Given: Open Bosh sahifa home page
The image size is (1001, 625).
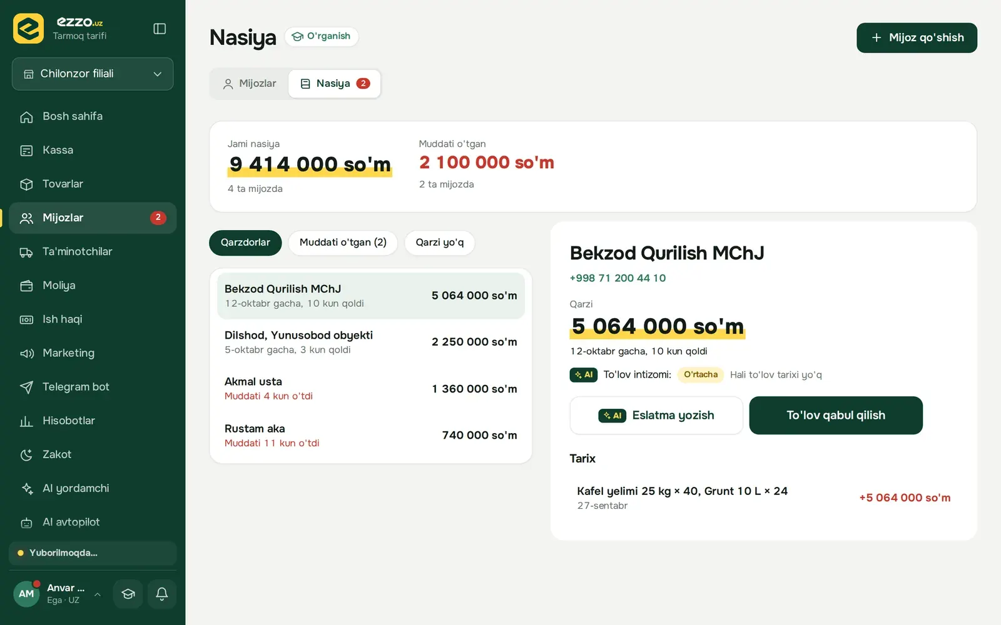Looking at the screenshot, I should pos(93,116).
